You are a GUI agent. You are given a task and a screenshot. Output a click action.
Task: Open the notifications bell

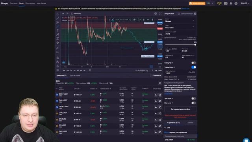click(231, 3)
